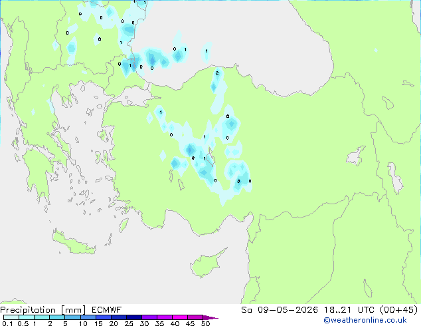Select the '10' legend scale label

83,323
